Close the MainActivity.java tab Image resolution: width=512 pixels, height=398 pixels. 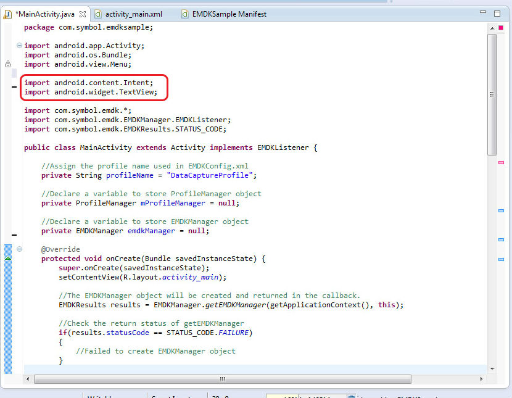click(x=83, y=14)
